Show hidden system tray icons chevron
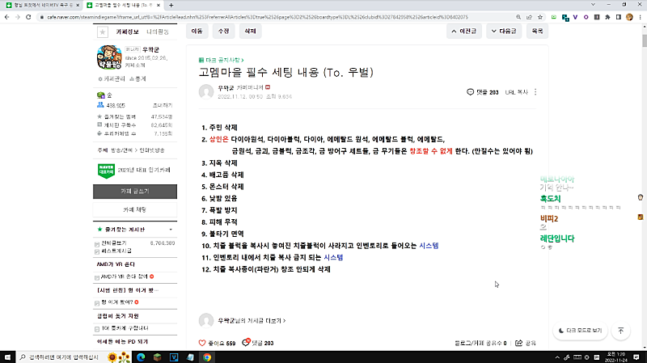Screen dimensions: 647x363 point(557,357)
